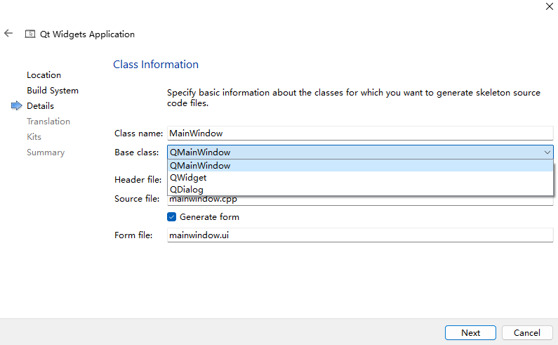Toggle the Generate form checkbox
Image resolution: width=558 pixels, height=345 pixels.
[x=171, y=216]
